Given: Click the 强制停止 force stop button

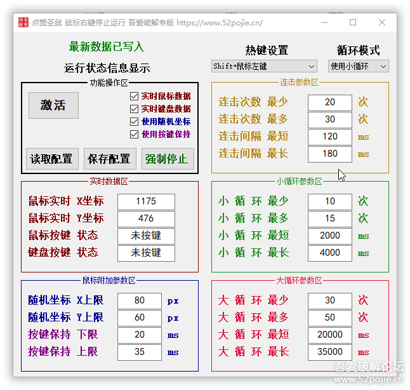Looking at the screenshot, I should point(168,159).
